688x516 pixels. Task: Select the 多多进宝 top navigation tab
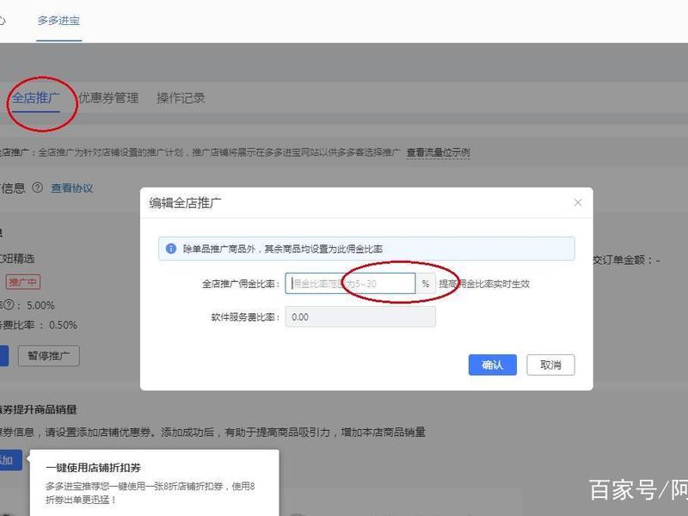pyautogui.click(x=58, y=21)
